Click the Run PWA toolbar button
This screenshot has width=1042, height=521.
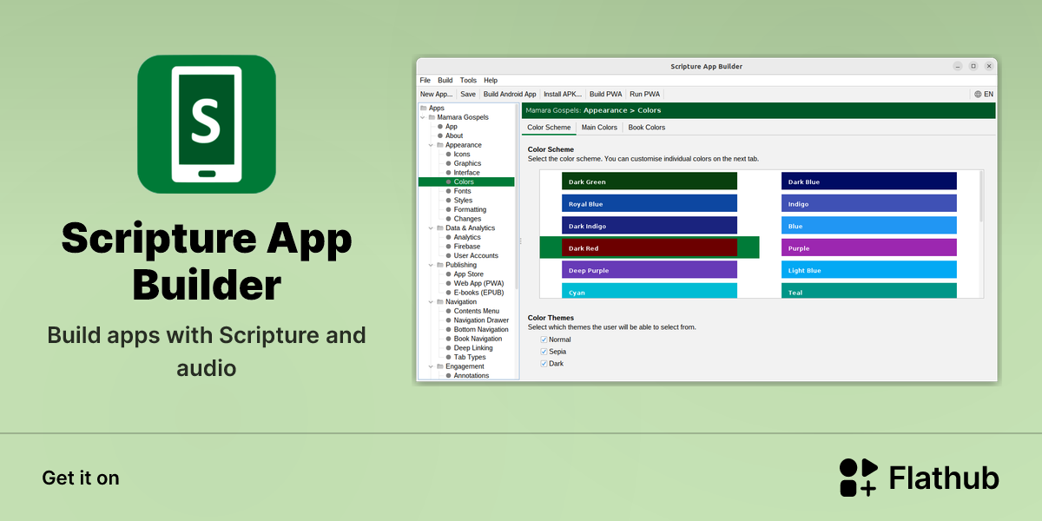tap(645, 94)
